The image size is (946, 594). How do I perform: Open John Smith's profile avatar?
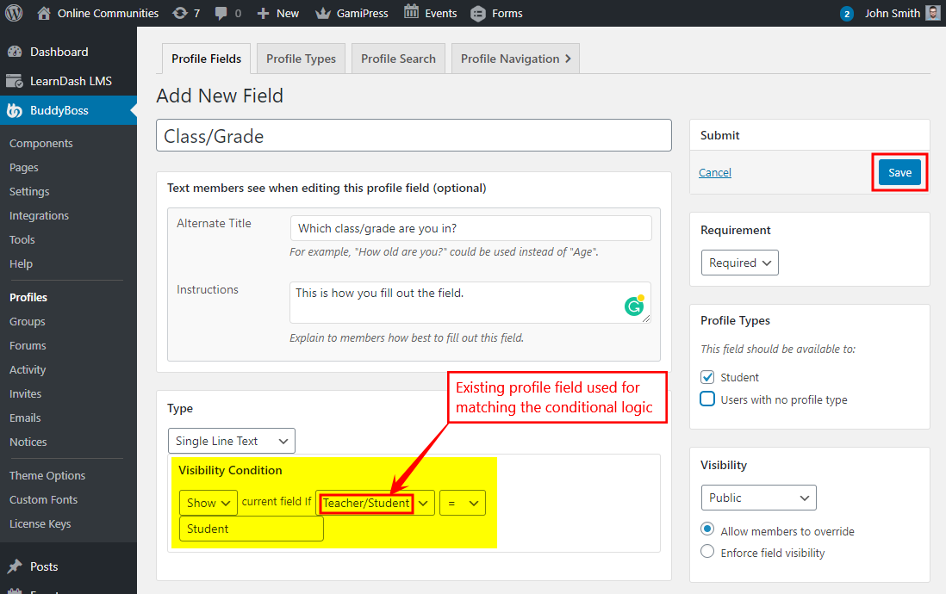coord(931,13)
